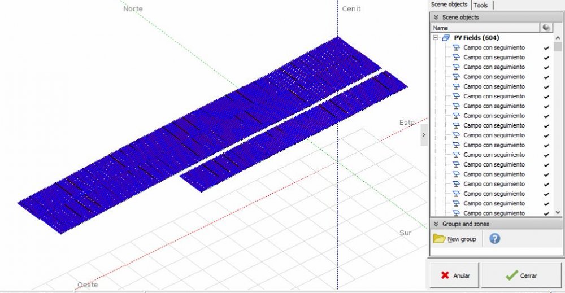
Task: Toggle visibility checkmark of first Campo con seguimiento
Action: [546, 48]
